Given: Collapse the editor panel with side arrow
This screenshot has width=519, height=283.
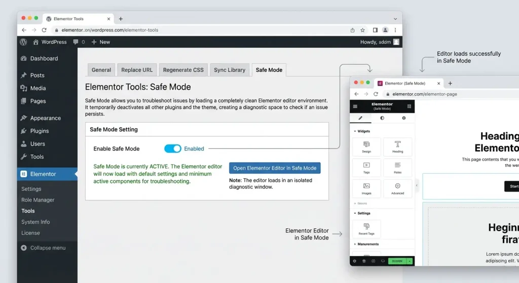Looking at the screenshot, I should tap(417, 185).
